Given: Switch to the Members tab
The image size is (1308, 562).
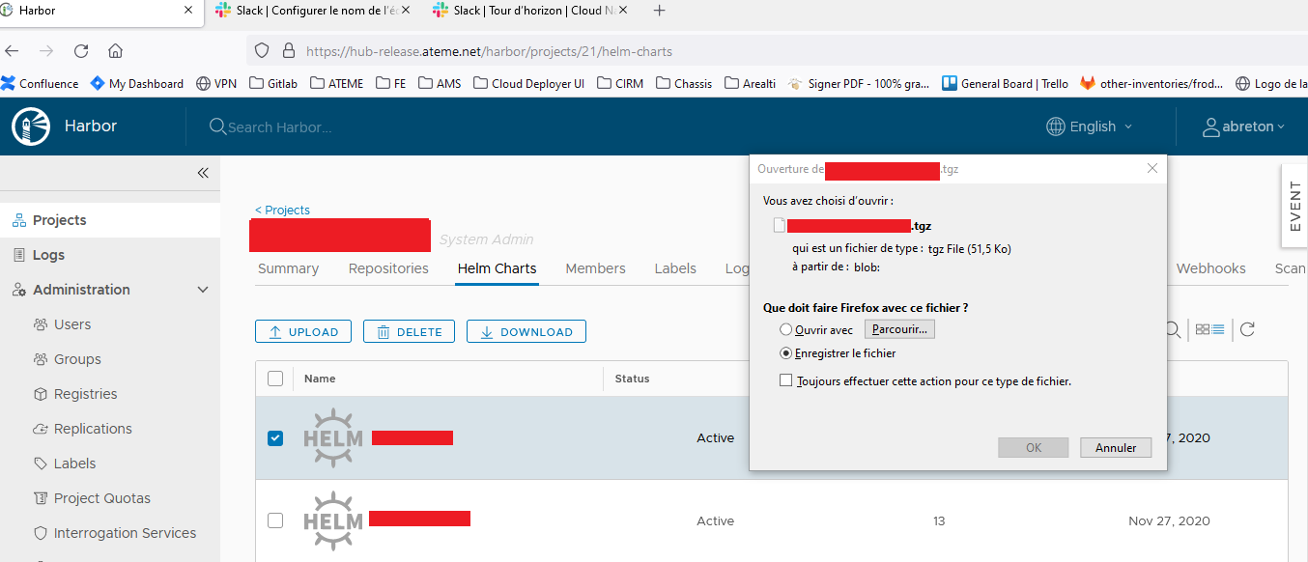Looking at the screenshot, I should point(595,268).
